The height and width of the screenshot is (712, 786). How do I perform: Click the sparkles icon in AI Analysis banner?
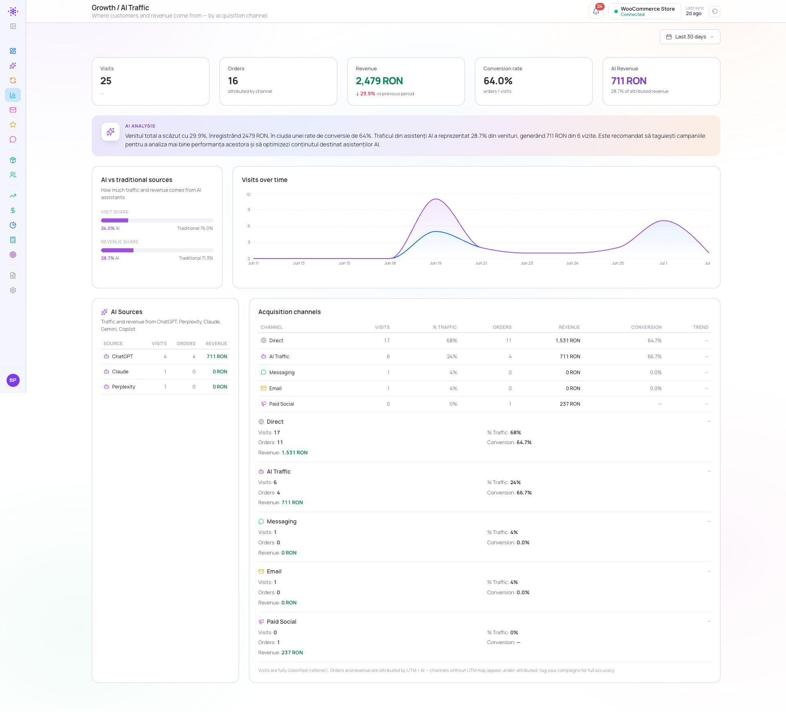tap(111, 132)
